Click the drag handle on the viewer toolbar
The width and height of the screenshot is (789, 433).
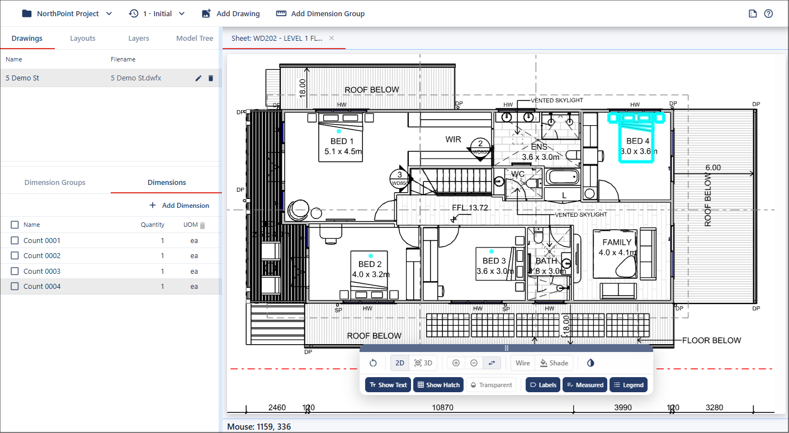coord(507,348)
